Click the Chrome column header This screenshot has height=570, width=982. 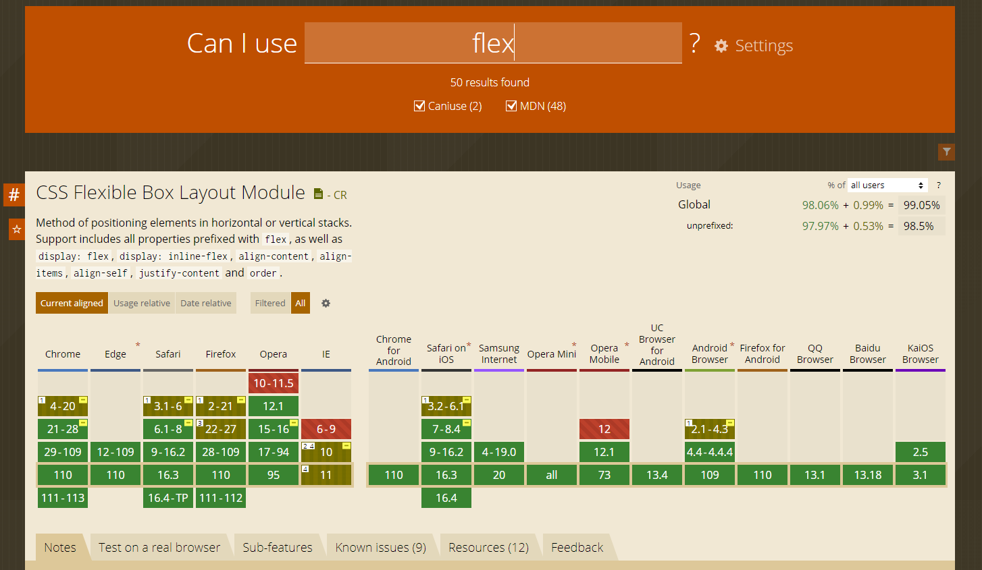pyautogui.click(x=63, y=354)
